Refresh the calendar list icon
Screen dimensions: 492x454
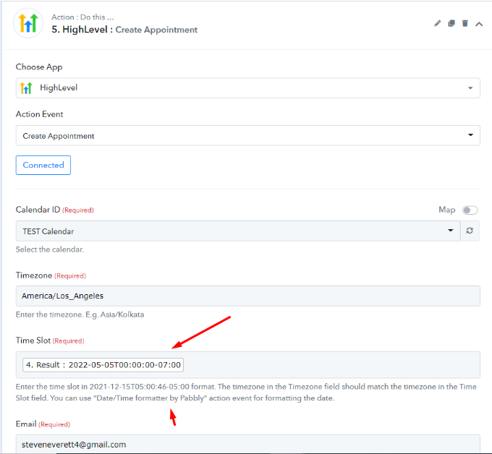pyautogui.click(x=470, y=231)
